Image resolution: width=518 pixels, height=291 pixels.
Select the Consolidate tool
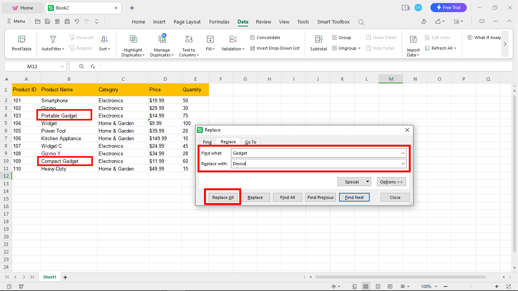tap(265, 37)
